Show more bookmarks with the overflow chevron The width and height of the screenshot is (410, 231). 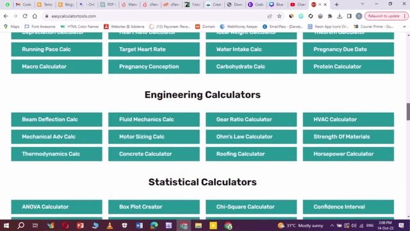[x=404, y=26]
